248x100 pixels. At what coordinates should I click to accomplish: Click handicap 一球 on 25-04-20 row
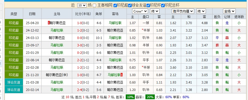[x=146, y=23]
